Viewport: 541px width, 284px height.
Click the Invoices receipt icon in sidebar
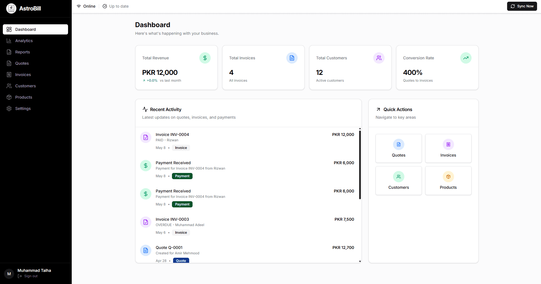tap(9, 75)
